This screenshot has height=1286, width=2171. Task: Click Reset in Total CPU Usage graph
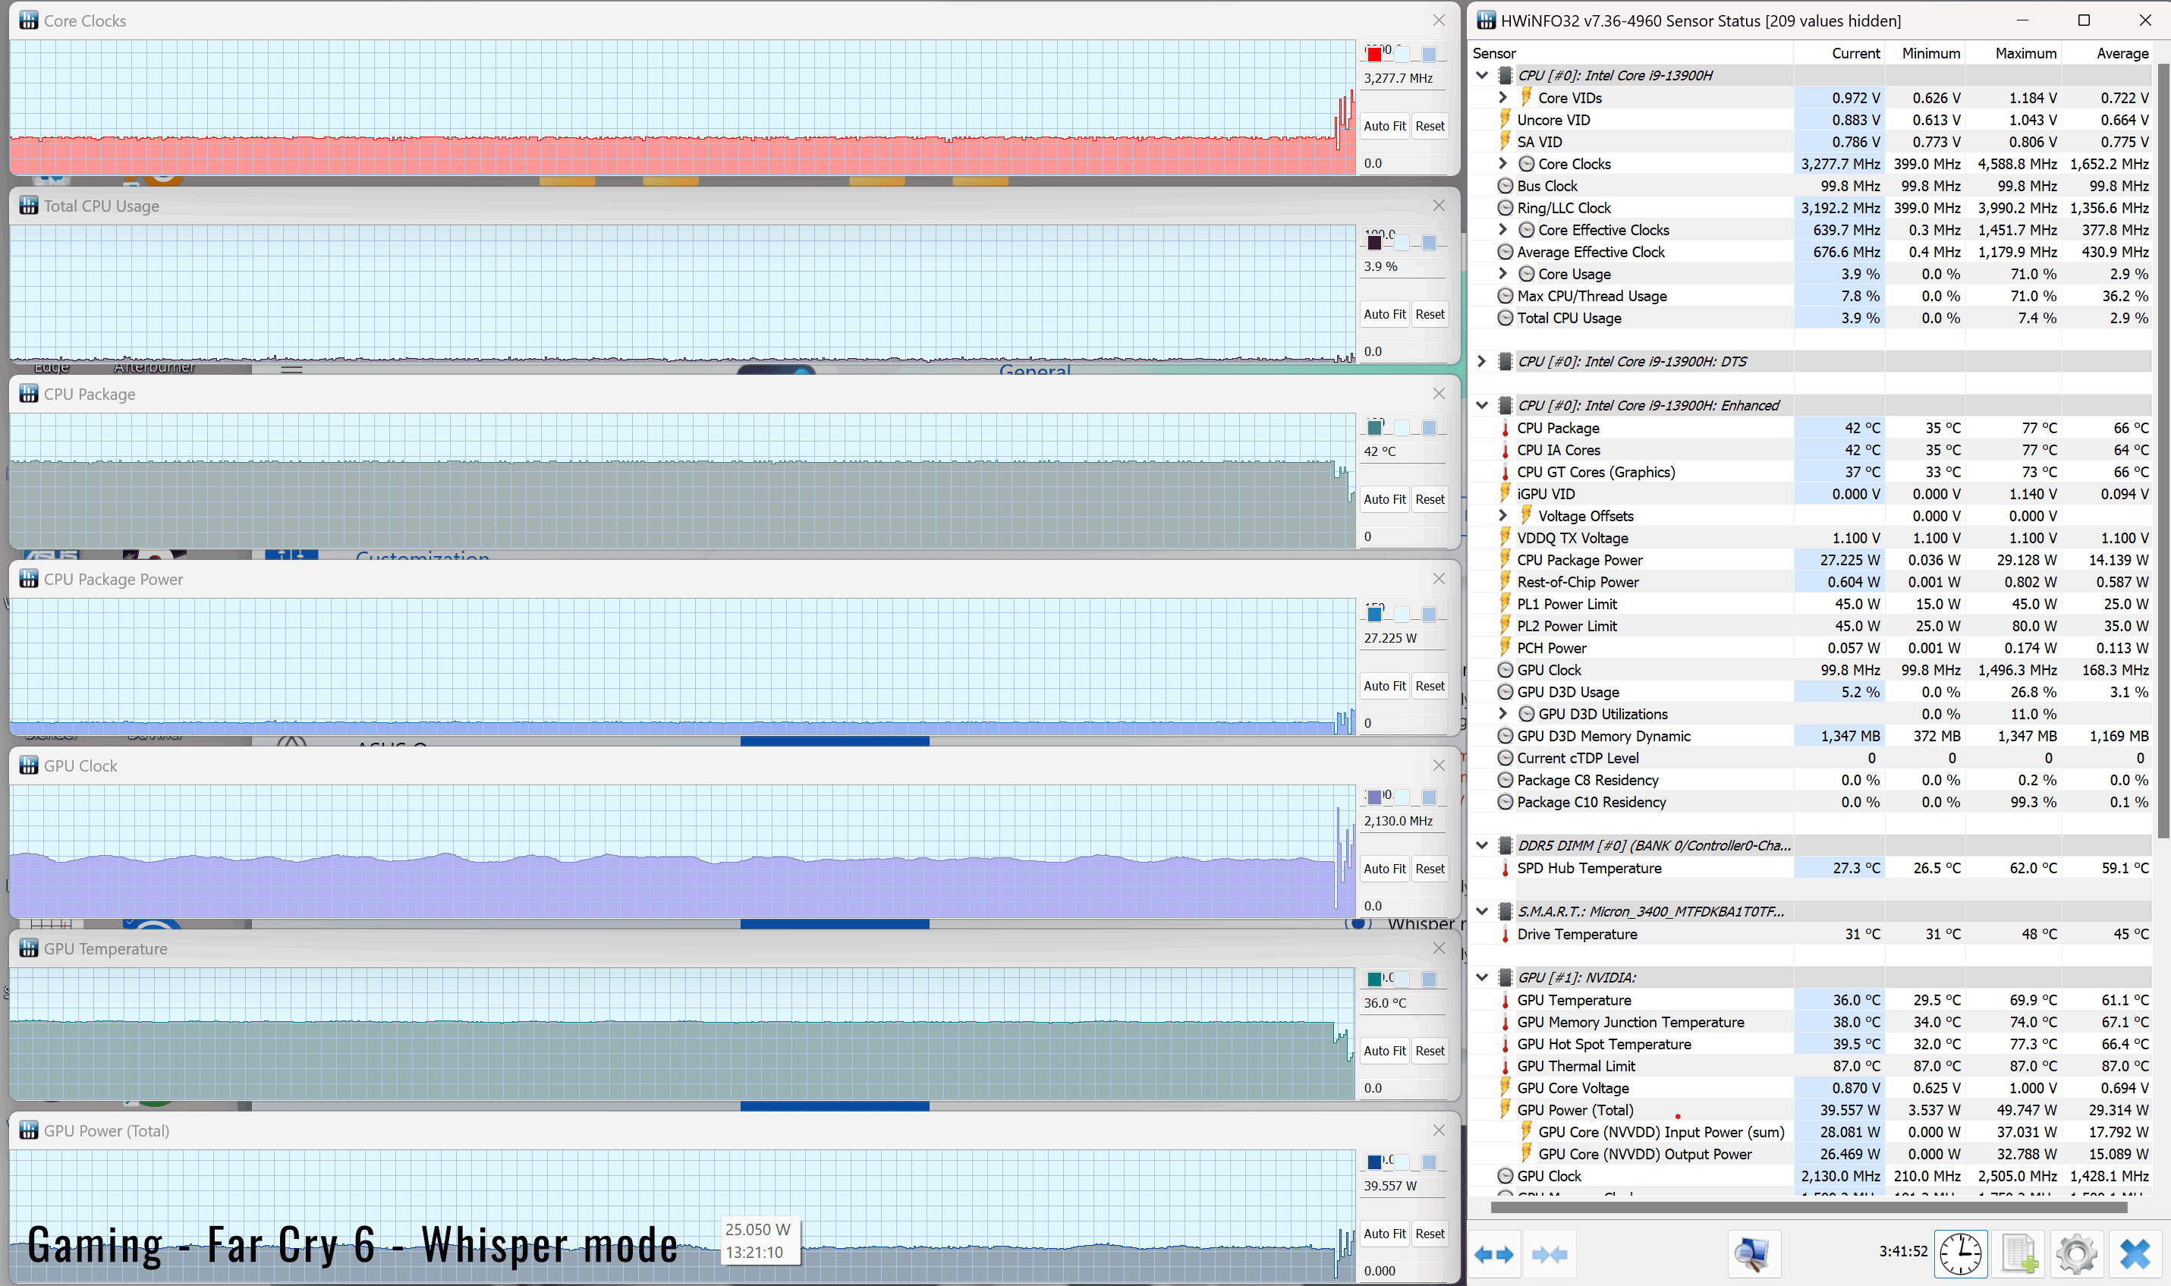click(x=1429, y=315)
